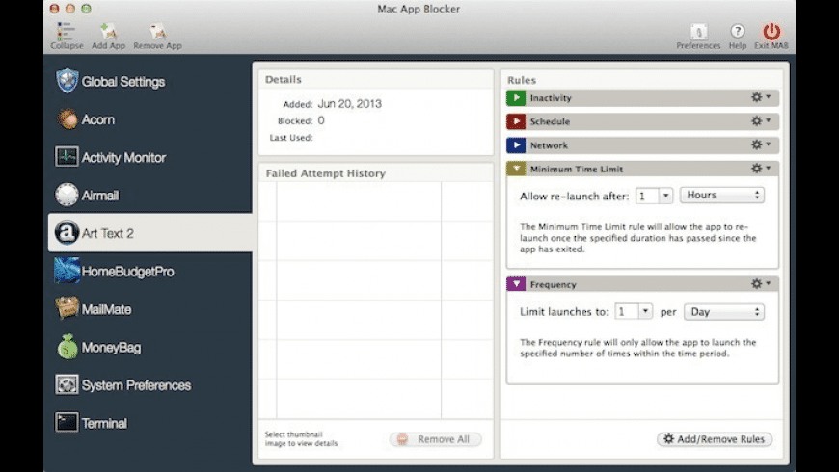Viewport: 839px width, 472px height.
Task: Open Preferences from the toolbar
Action: tap(698, 32)
